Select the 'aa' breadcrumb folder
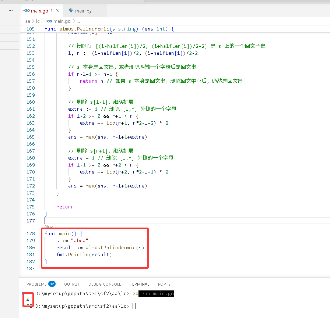Screen dimensions: 330x318 (x=28, y=21)
